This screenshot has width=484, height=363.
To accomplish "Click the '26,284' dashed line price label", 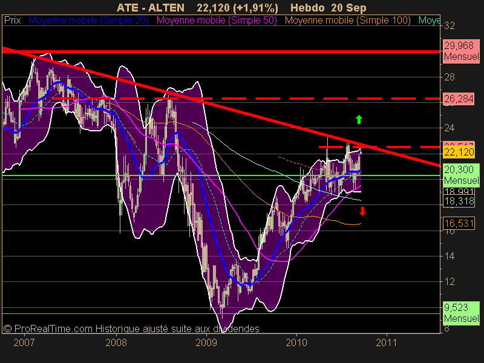I will pyautogui.click(x=459, y=99).
